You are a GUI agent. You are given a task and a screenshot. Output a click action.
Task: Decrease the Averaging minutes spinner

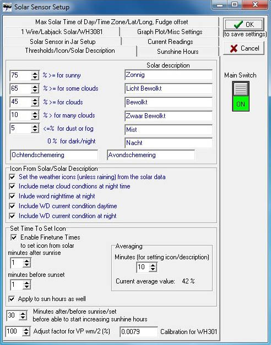153,269
